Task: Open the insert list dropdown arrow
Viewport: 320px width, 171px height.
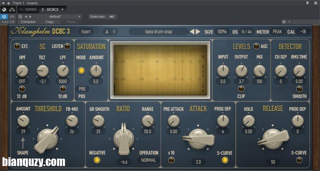Action: pyautogui.click(x=62, y=10)
